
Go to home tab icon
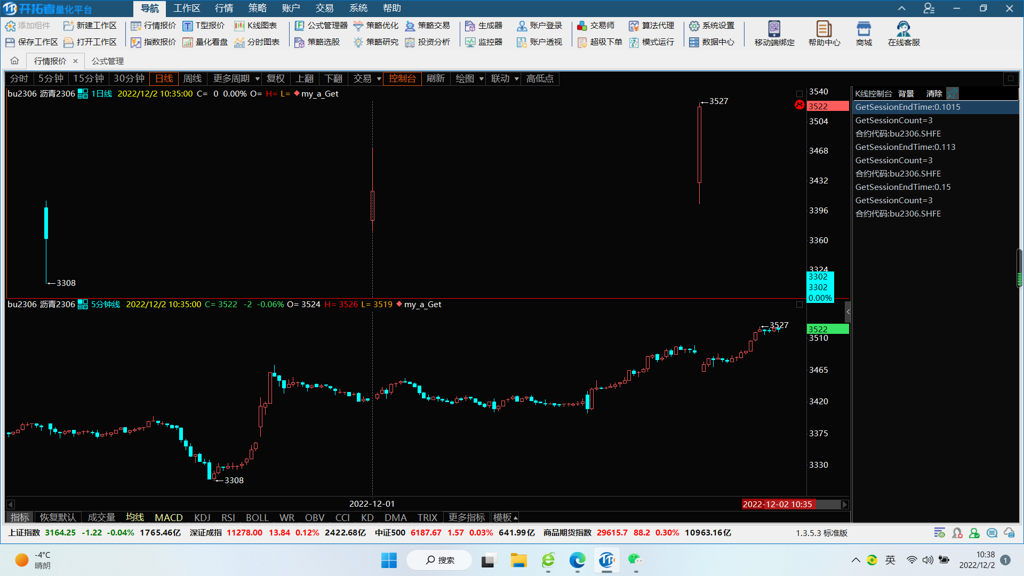pos(15,61)
